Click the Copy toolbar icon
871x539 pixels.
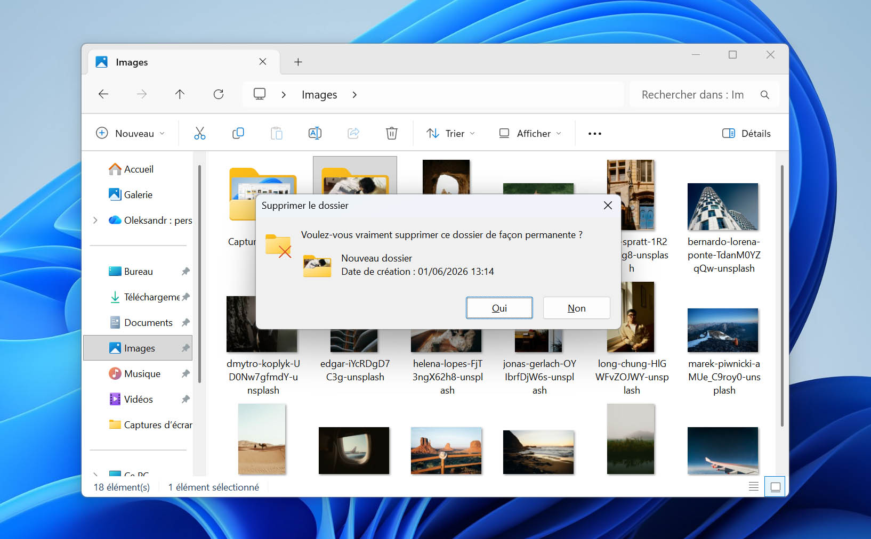coord(238,133)
